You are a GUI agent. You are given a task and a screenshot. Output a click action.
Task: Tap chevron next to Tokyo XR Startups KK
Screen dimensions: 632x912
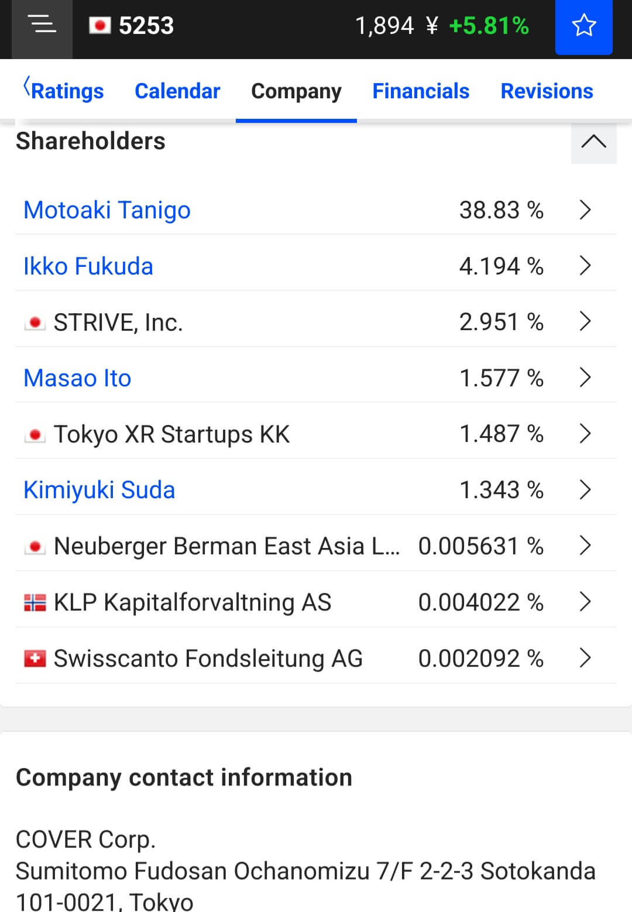pos(585,433)
